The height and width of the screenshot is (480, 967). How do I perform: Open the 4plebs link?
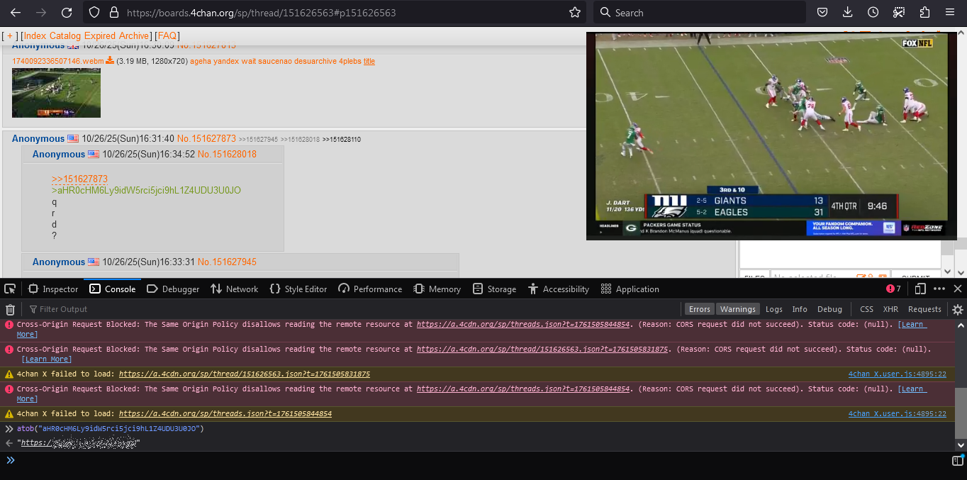pyautogui.click(x=350, y=61)
